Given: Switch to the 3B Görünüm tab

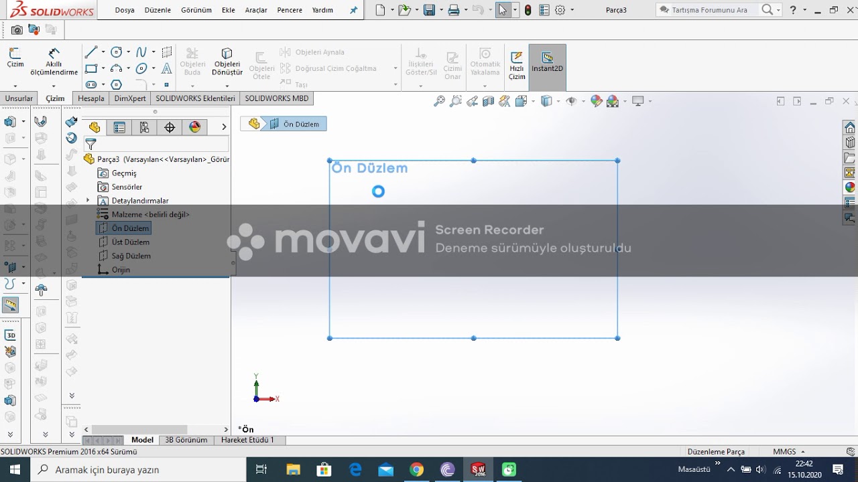Looking at the screenshot, I should pyautogui.click(x=186, y=440).
